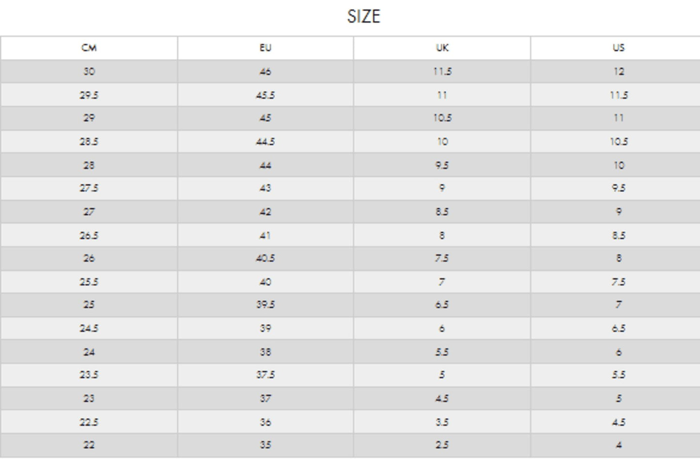Select EU size 37.5 cell

coord(265,375)
